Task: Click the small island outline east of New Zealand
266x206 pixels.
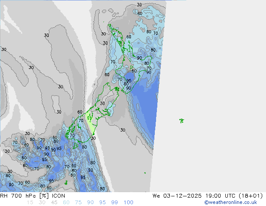Action: tap(182, 121)
